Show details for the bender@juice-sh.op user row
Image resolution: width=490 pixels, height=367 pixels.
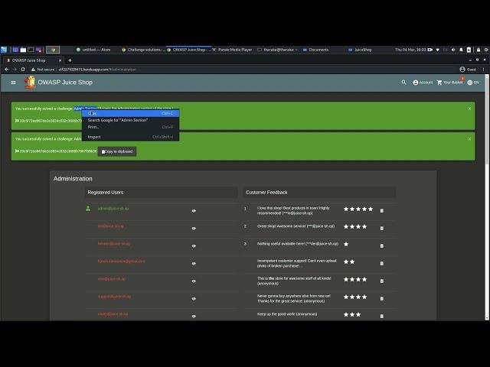(x=194, y=246)
